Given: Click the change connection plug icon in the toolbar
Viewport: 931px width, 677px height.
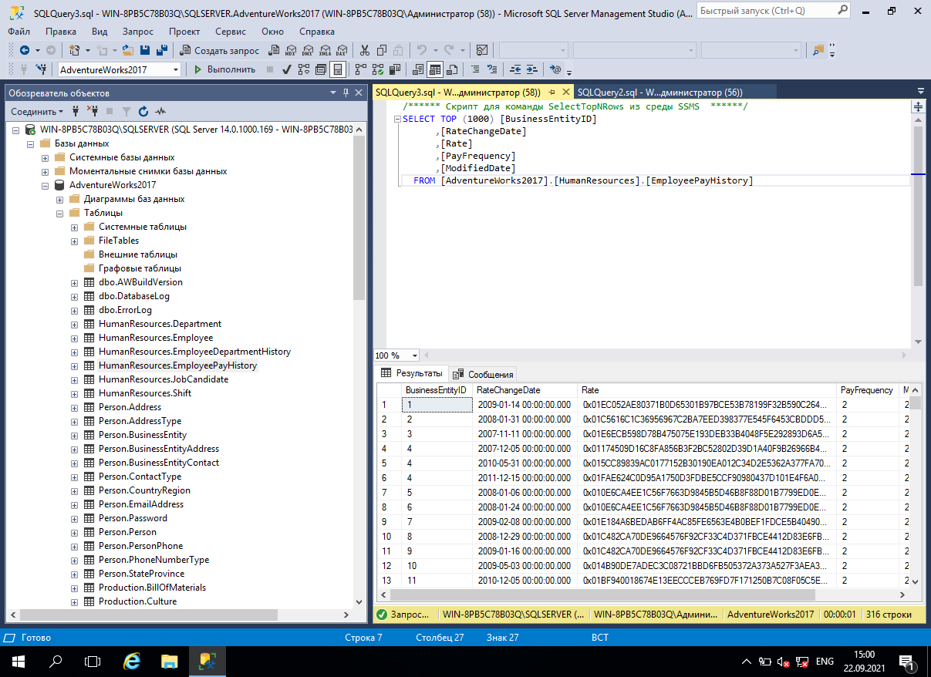Looking at the screenshot, I should [40, 69].
